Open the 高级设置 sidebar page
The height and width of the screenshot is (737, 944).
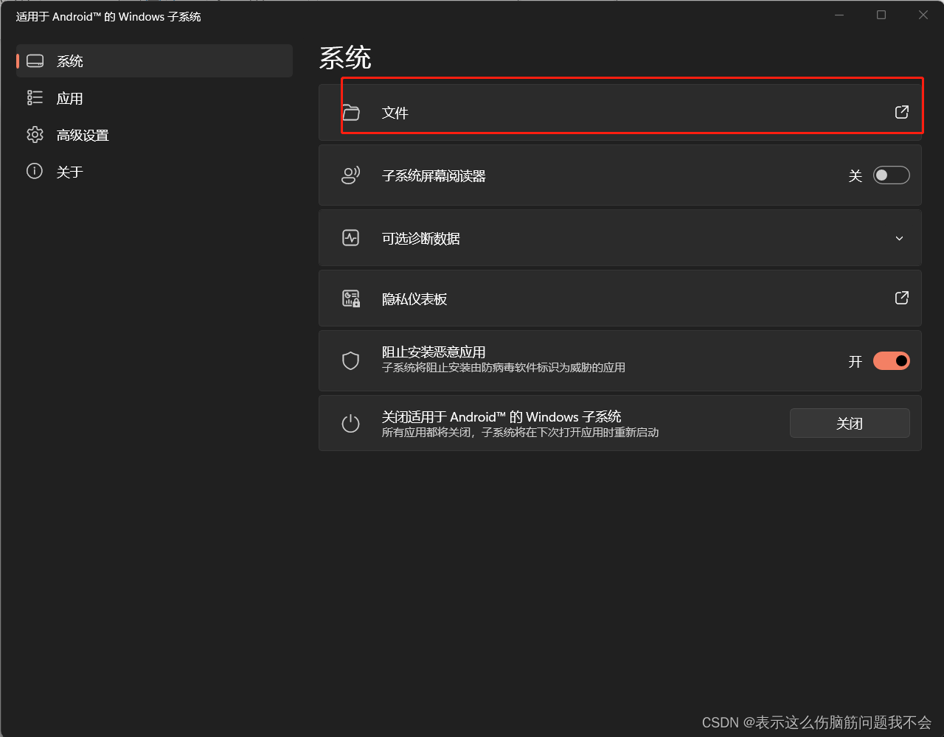[154, 135]
